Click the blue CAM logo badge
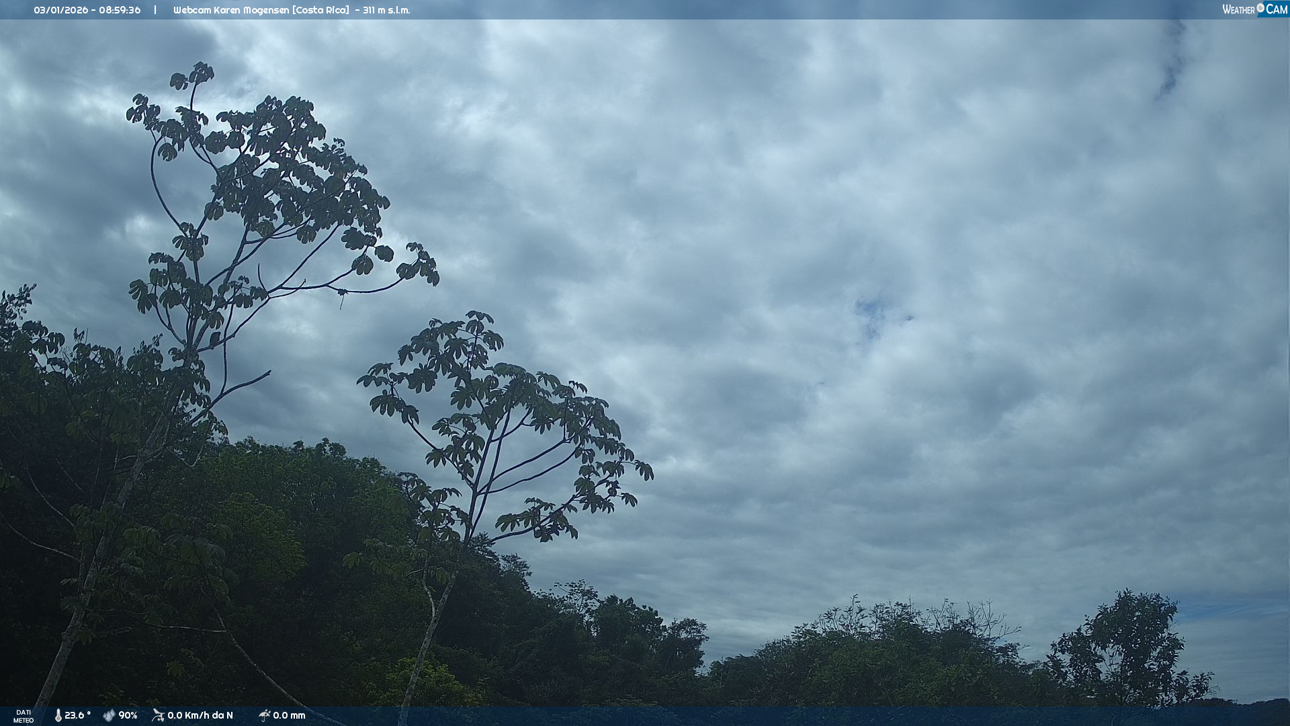The height and width of the screenshot is (726, 1290). pos(1277,9)
